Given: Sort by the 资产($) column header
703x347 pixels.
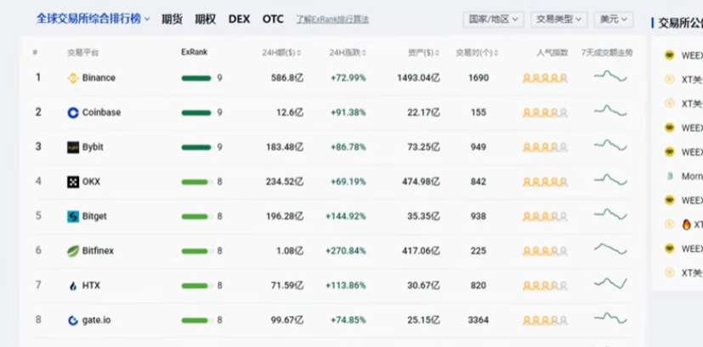Looking at the screenshot, I should coord(423,53).
